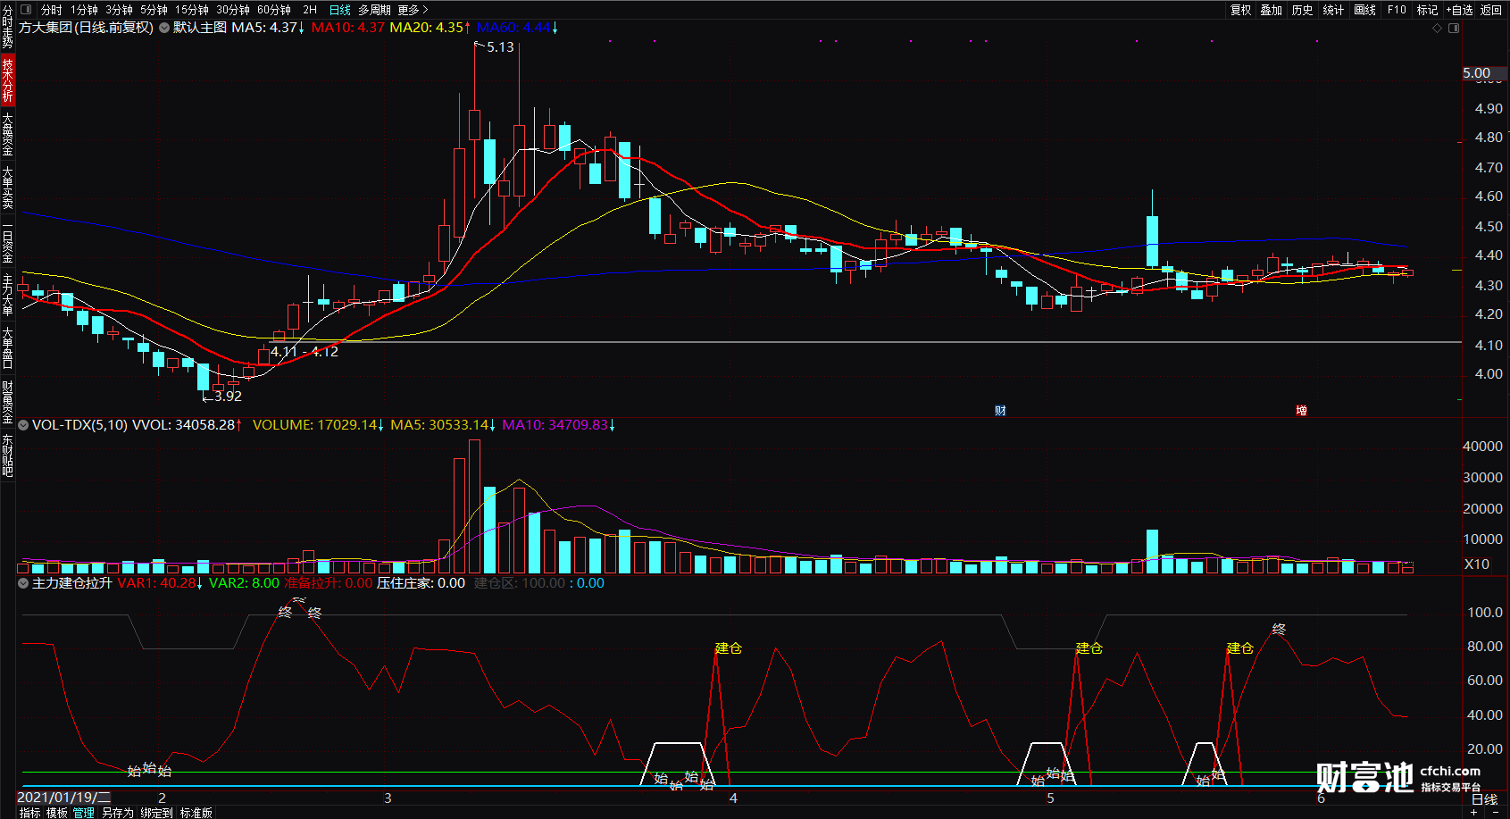Select the 技术分析 sidebar tab
1510x819 pixels.
[7, 79]
